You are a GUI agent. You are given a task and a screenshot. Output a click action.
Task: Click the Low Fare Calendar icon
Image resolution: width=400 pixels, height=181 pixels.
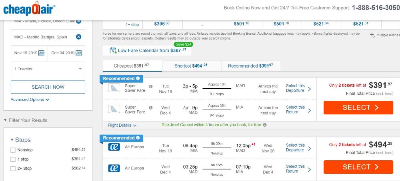113,50
